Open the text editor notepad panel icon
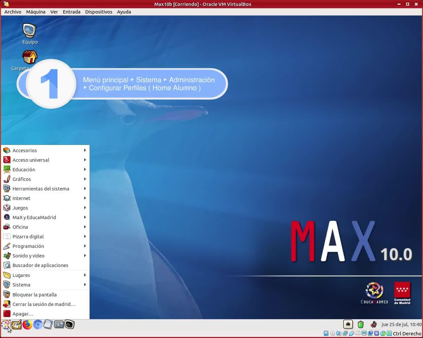 (x=48, y=324)
